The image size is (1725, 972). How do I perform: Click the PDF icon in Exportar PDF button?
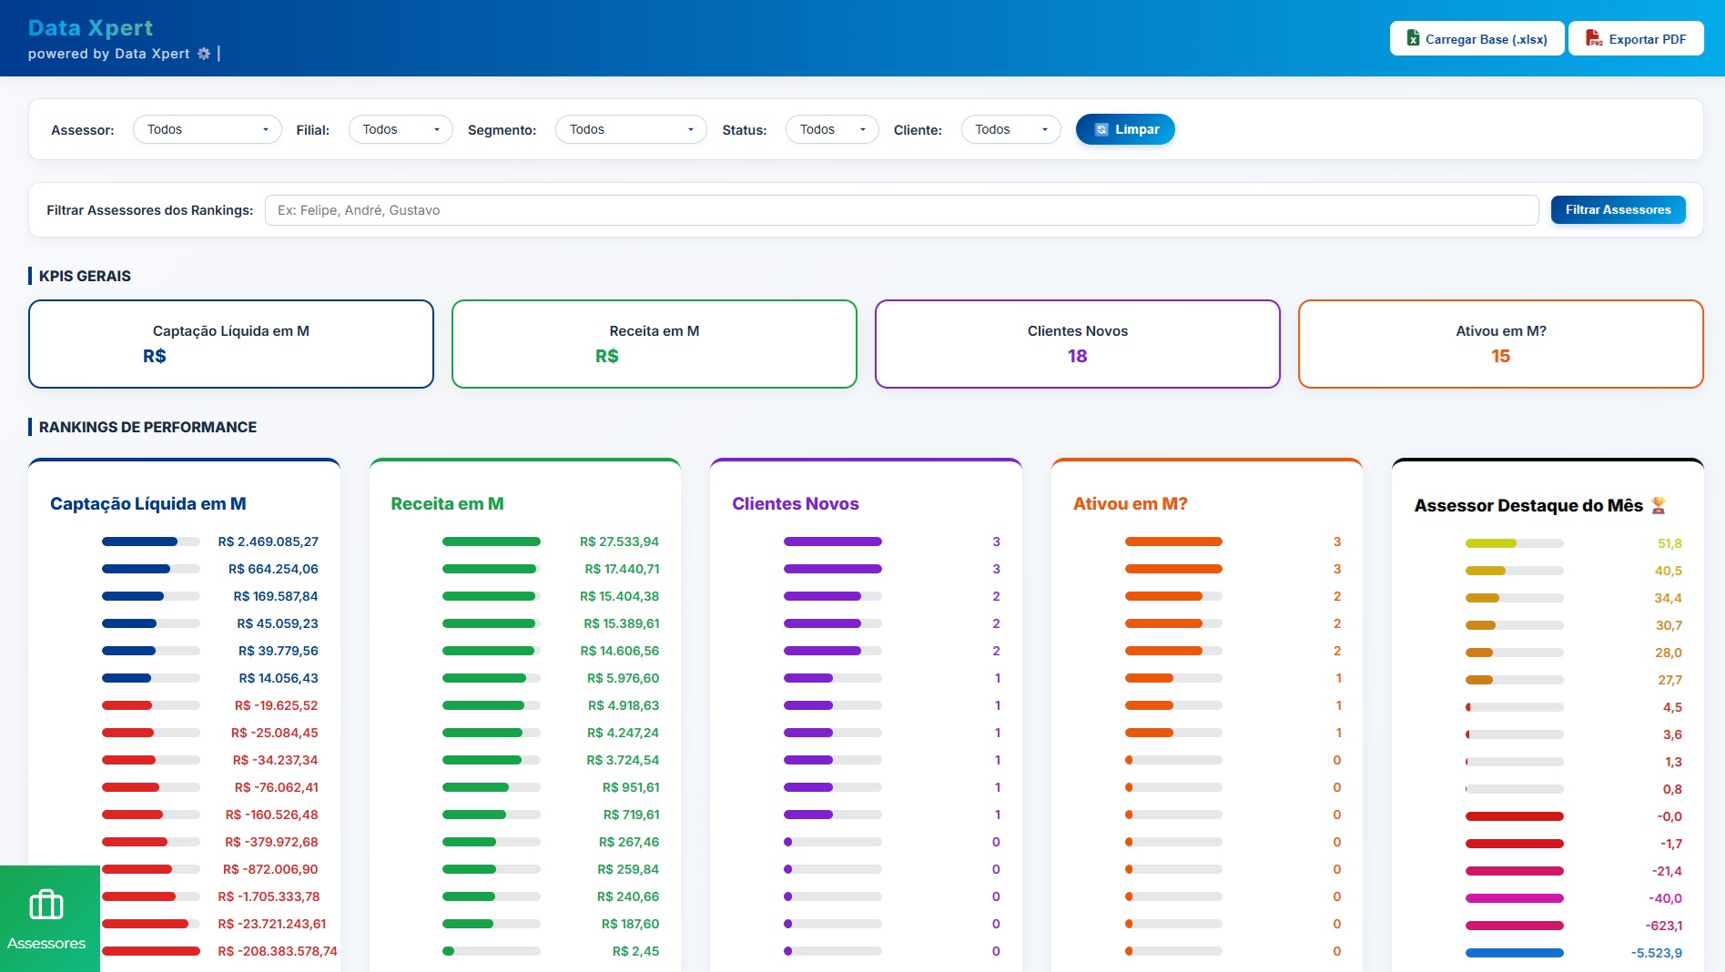[x=1593, y=38]
